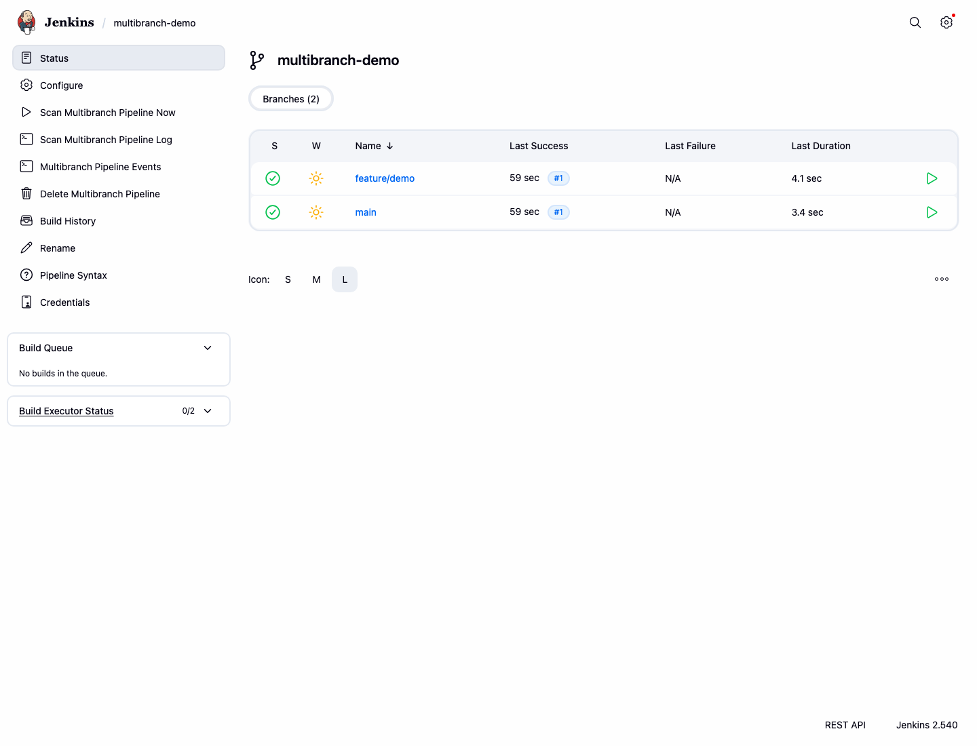Click the branch icon beside multibranch-demo title

pyautogui.click(x=257, y=60)
